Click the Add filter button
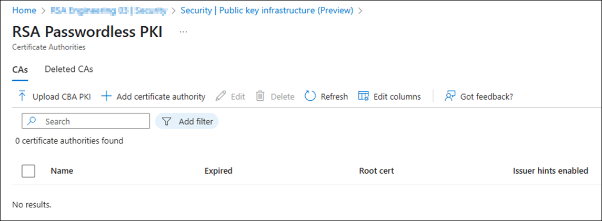The width and height of the screenshot is (602, 221). (x=187, y=121)
